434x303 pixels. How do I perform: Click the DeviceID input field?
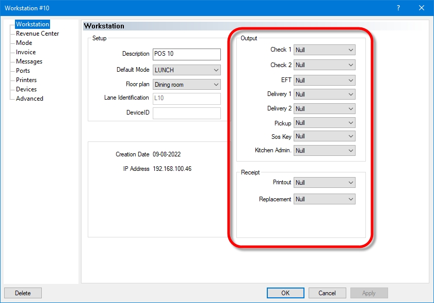tap(186, 113)
